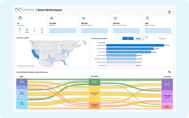
Task: Click the $270.59 average transaction value
Action: [x=116, y=23]
